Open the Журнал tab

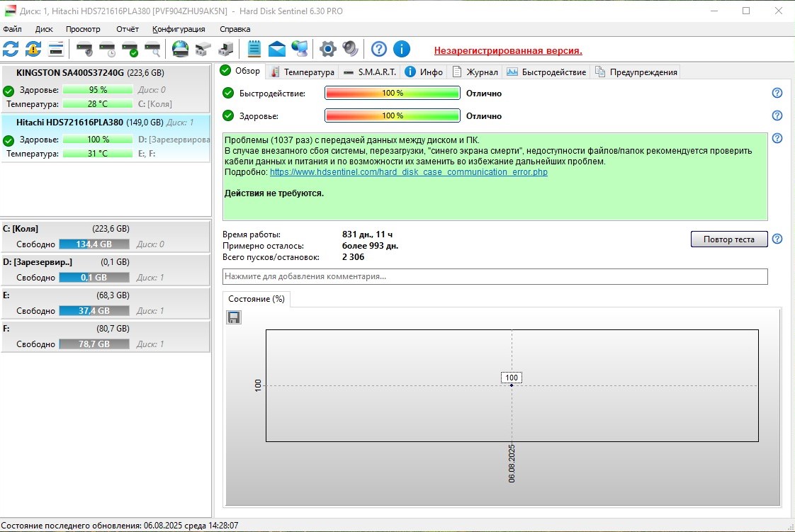click(475, 72)
